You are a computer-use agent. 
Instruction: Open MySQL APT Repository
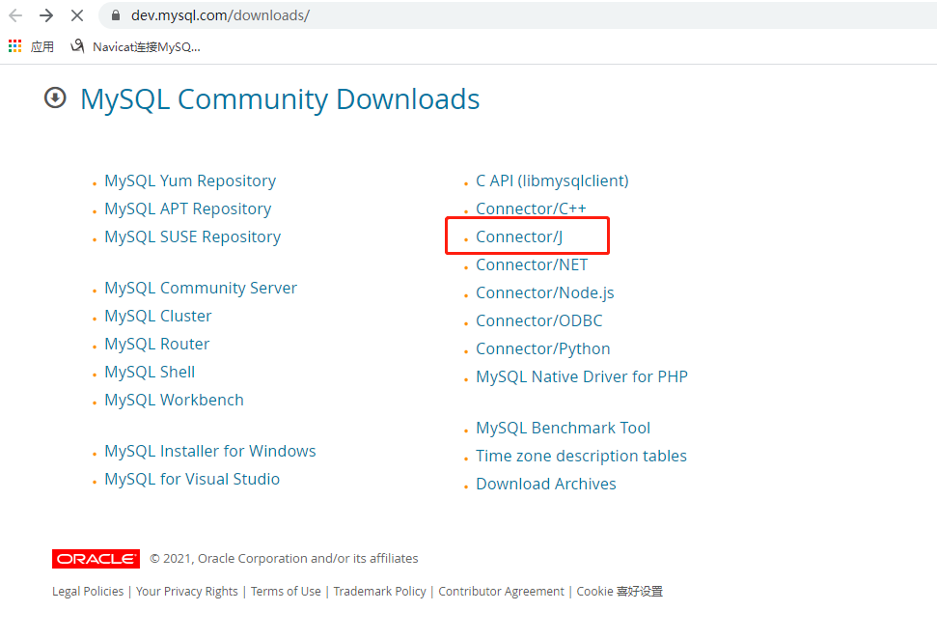pos(187,208)
